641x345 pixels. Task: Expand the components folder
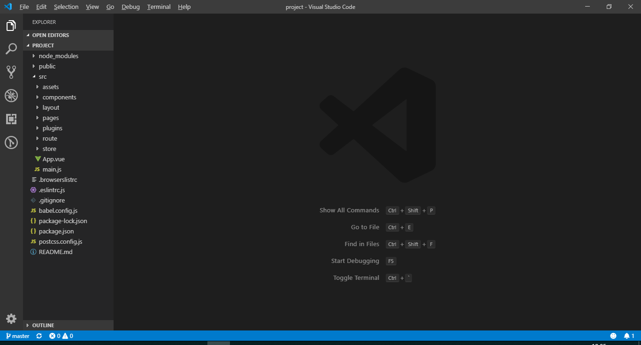[x=68, y=97]
